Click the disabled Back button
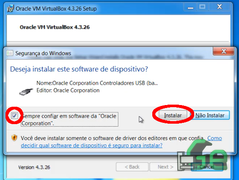Viewport: 239px width, 180px height. (132, 167)
